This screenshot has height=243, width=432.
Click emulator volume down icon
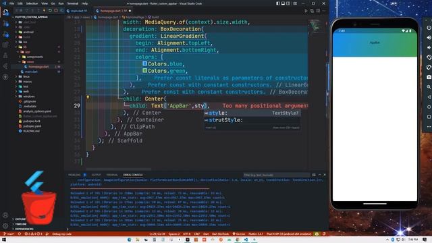point(429,47)
